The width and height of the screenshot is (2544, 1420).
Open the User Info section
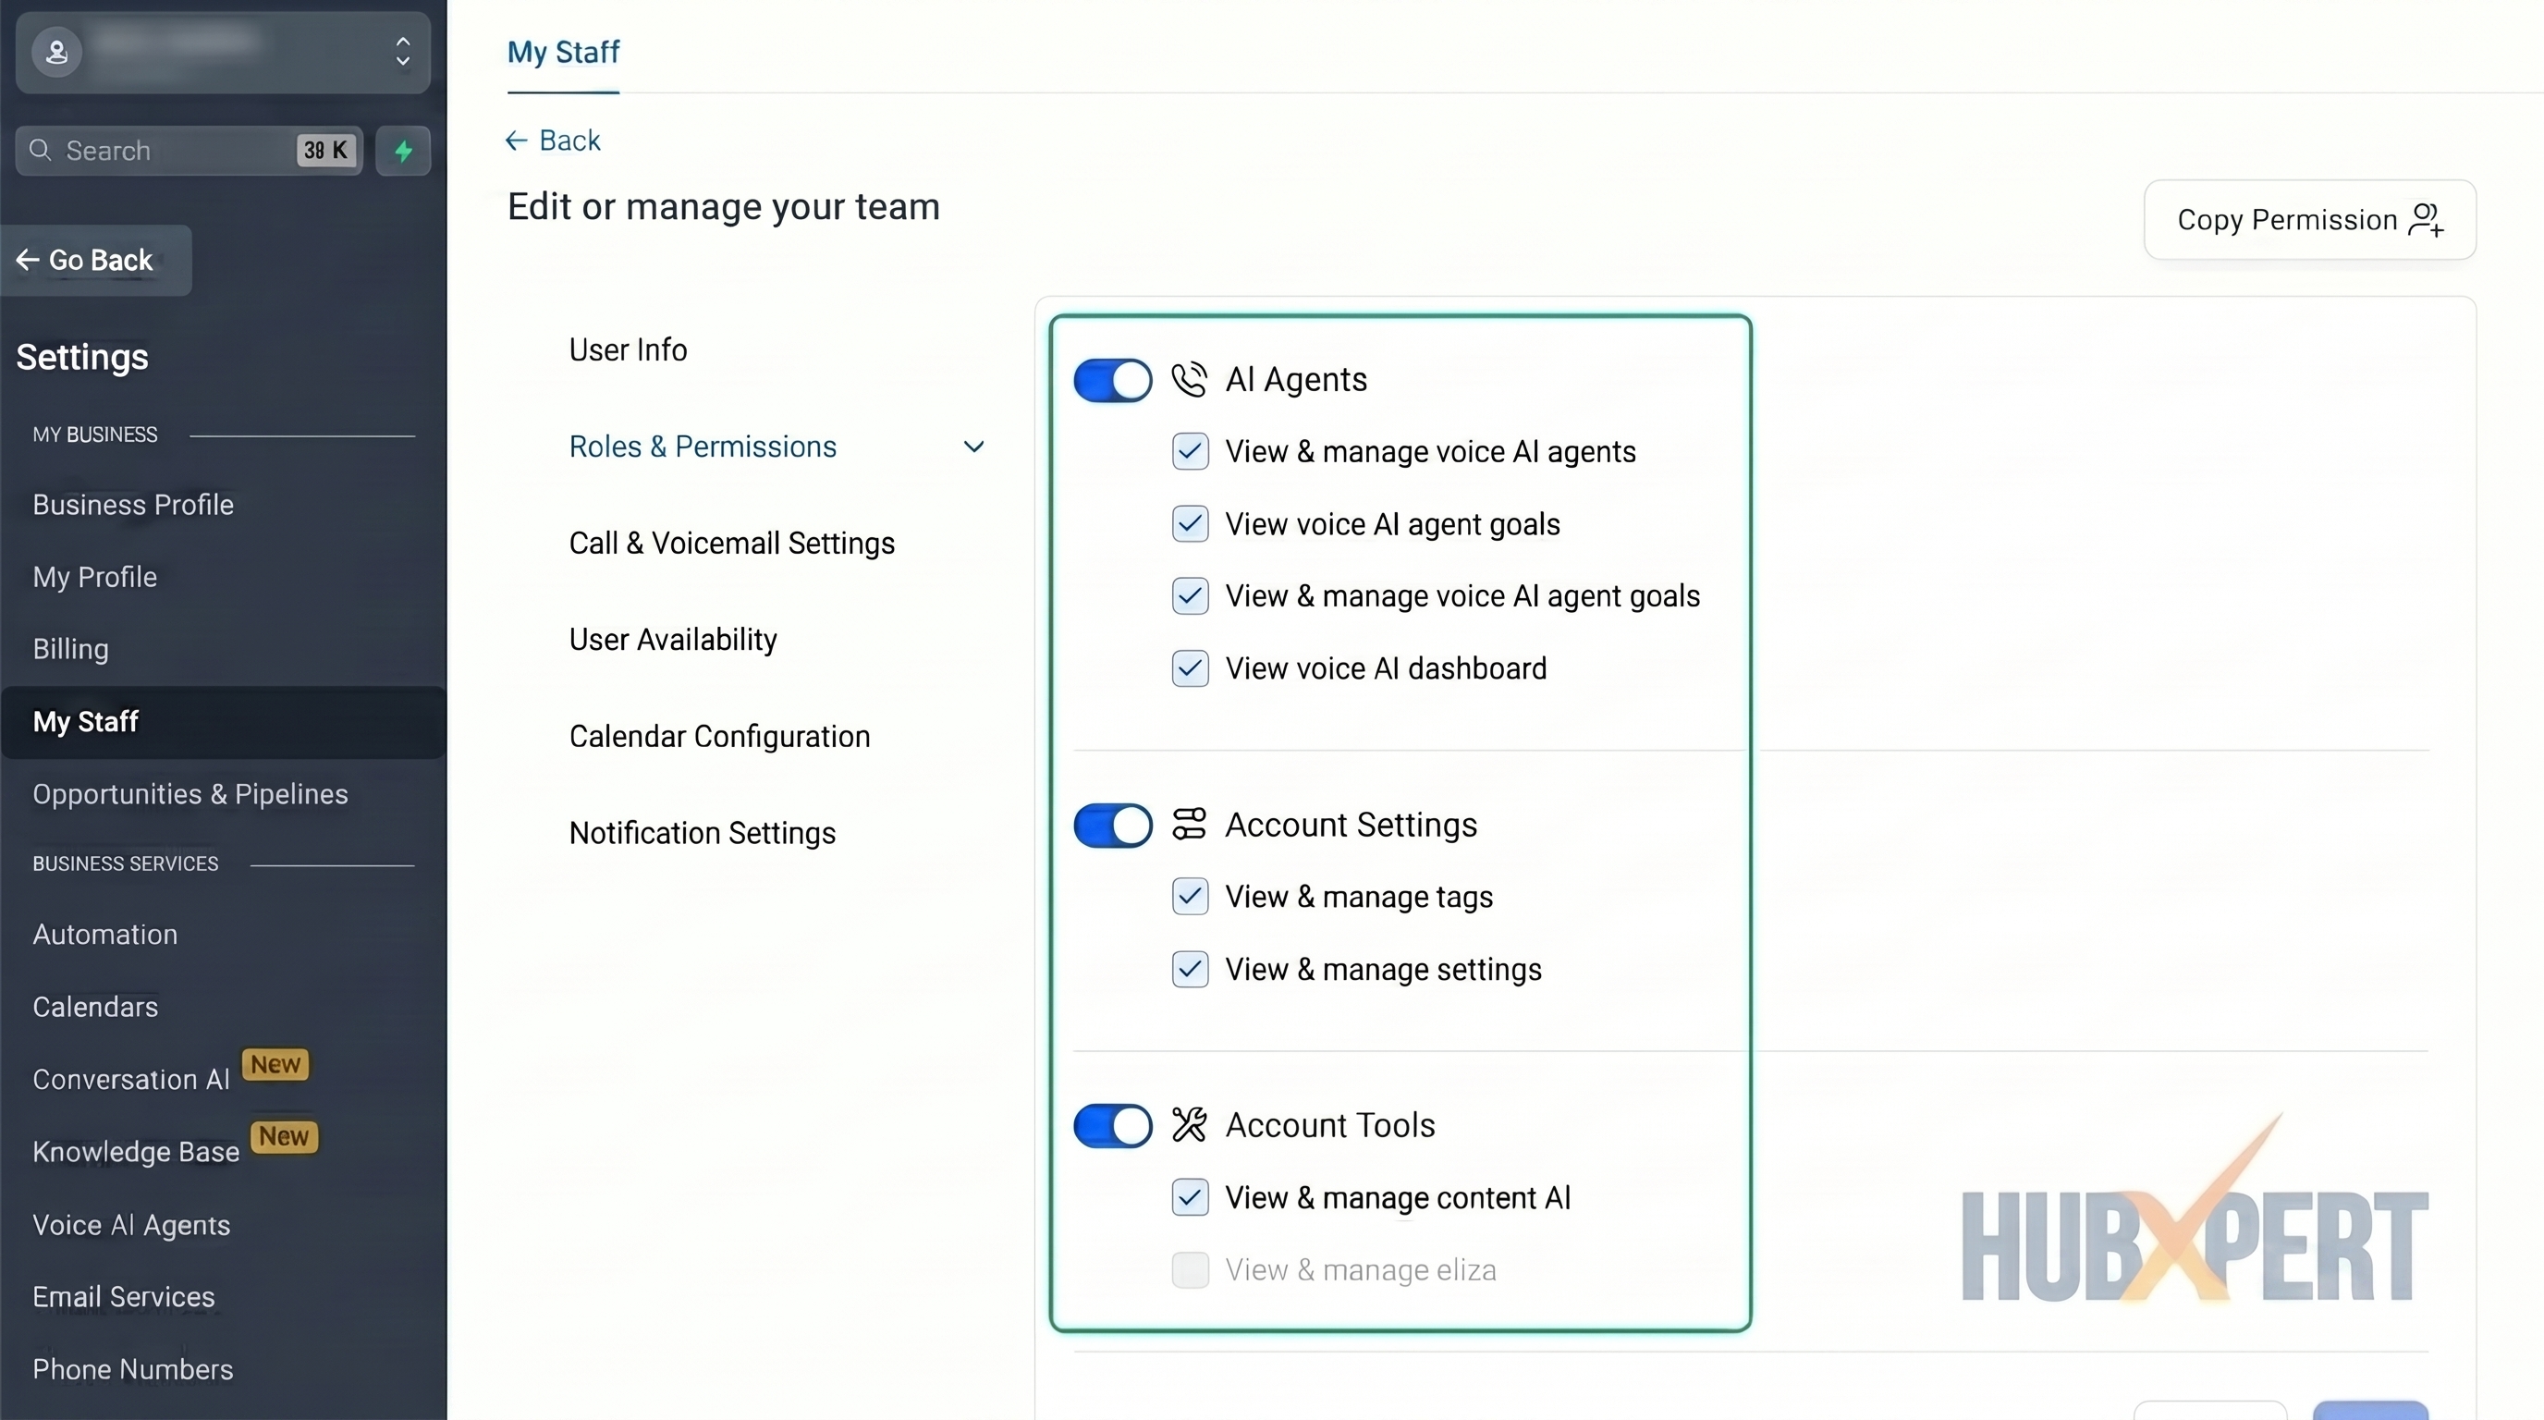coord(628,349)
